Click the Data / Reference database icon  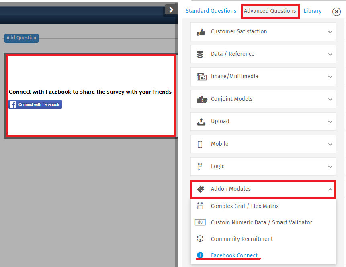[200, 55]
